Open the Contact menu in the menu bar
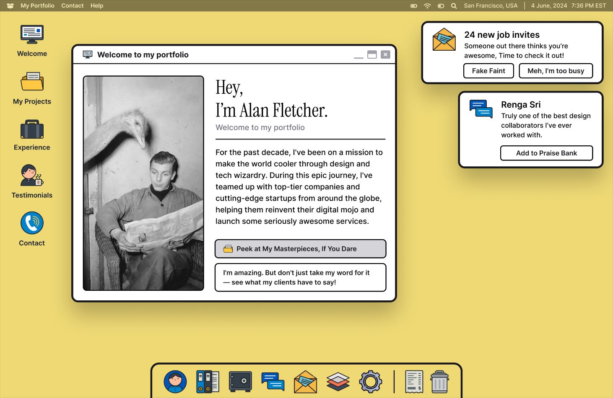 [72, 5]
